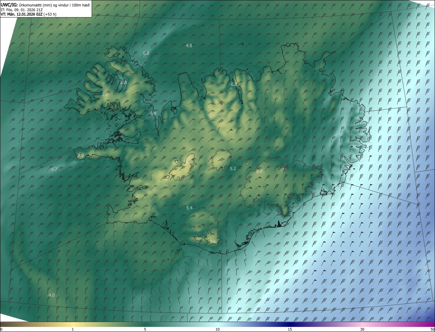Click the 6.0 precipitation value label
The width and height of the screenshot is (435, 332).
(x=234, y=85)
